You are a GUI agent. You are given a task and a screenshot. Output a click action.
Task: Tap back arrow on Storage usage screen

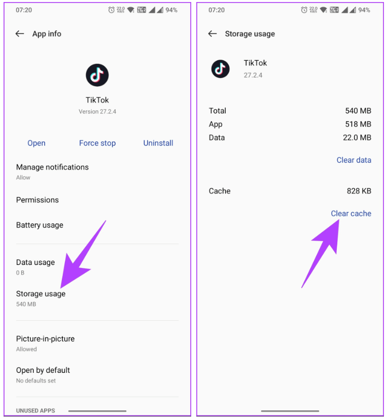point(213,34)
